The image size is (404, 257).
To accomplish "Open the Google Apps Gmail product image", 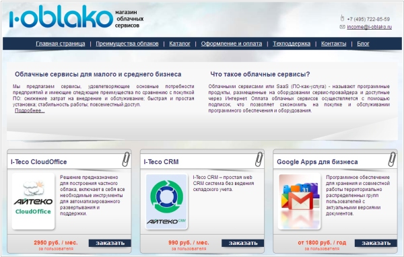I will pos(300,201).
